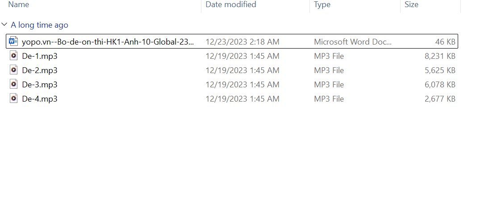Click the 12/23/2023 2:18 AM date entry

coord(242,42)
